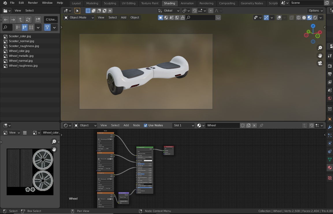The height and width of the screenshot is (214, 333).
Task: Set selection mode to new selection box
Action: (x=88, y=11)
